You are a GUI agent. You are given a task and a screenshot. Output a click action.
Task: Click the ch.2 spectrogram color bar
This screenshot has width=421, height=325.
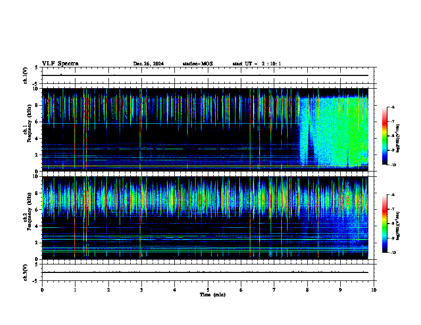[x=384, y=224]
